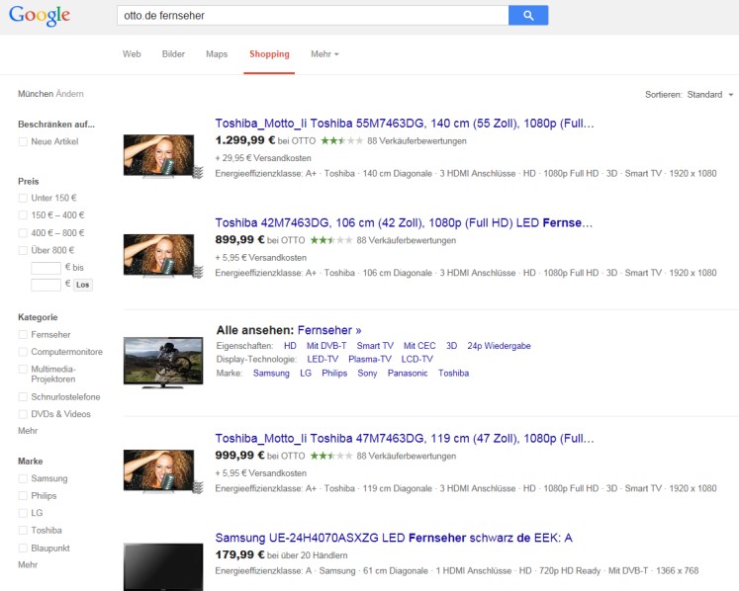Image resolution: width=739 pixels, height=591 pixels.
Task: Click the Ändern location link
Action: pos(70,94)
